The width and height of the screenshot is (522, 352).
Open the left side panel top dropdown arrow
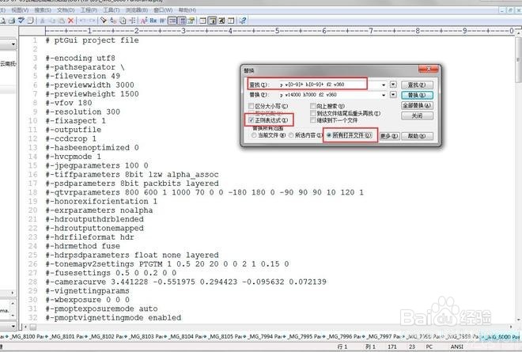click(13, 44)
